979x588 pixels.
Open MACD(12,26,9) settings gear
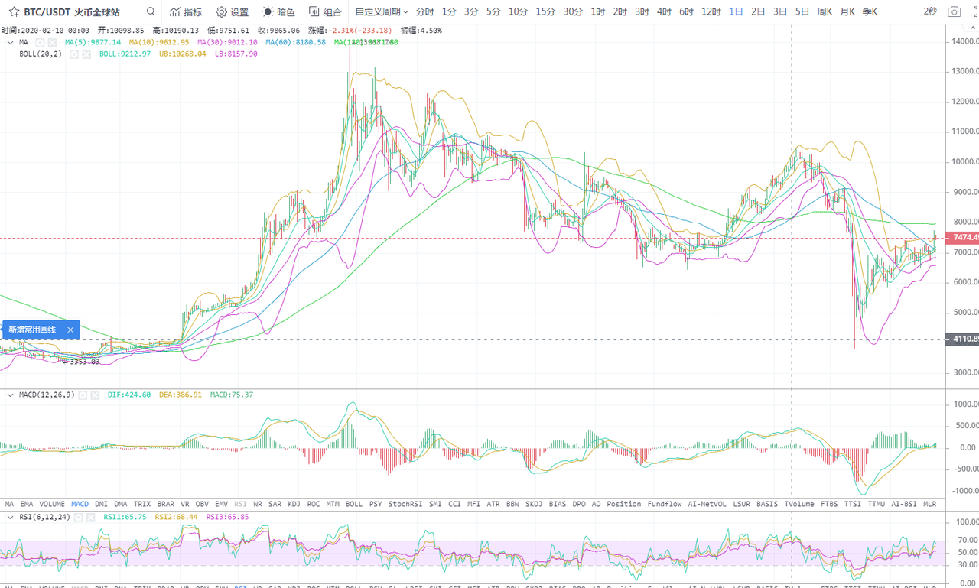tap(83, 395)
